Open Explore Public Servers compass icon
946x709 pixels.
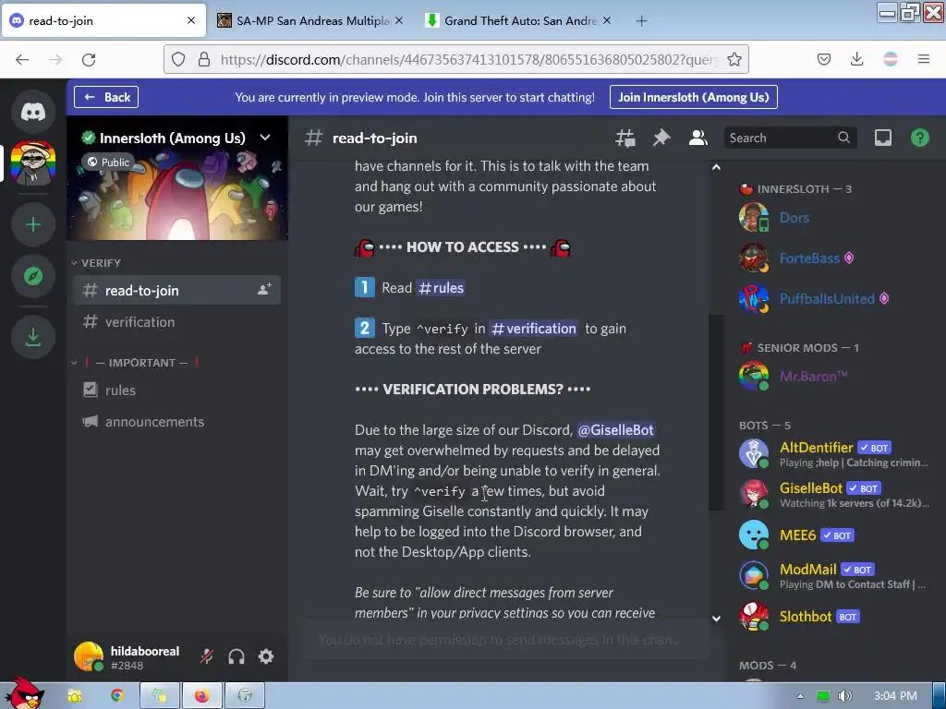[x=33, y=276]
